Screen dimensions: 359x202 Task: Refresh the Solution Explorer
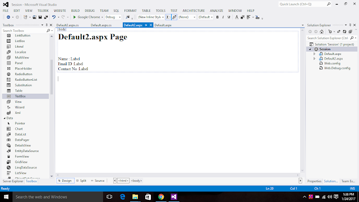pyautogui.click(x=344, y=31)
